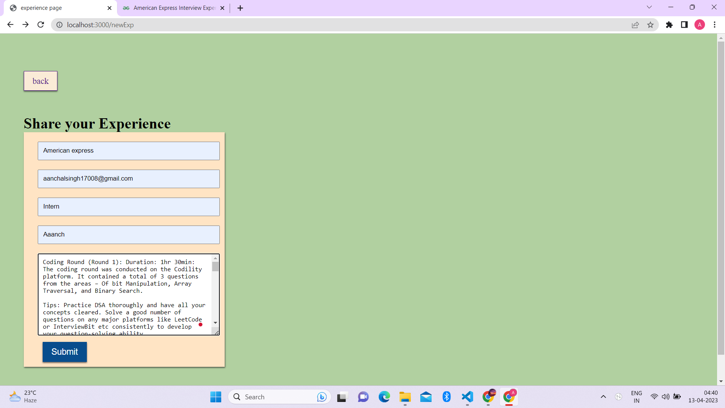Click the textarea scrollbar down arrow
The image size is (725, 408).
coord(215,323)
